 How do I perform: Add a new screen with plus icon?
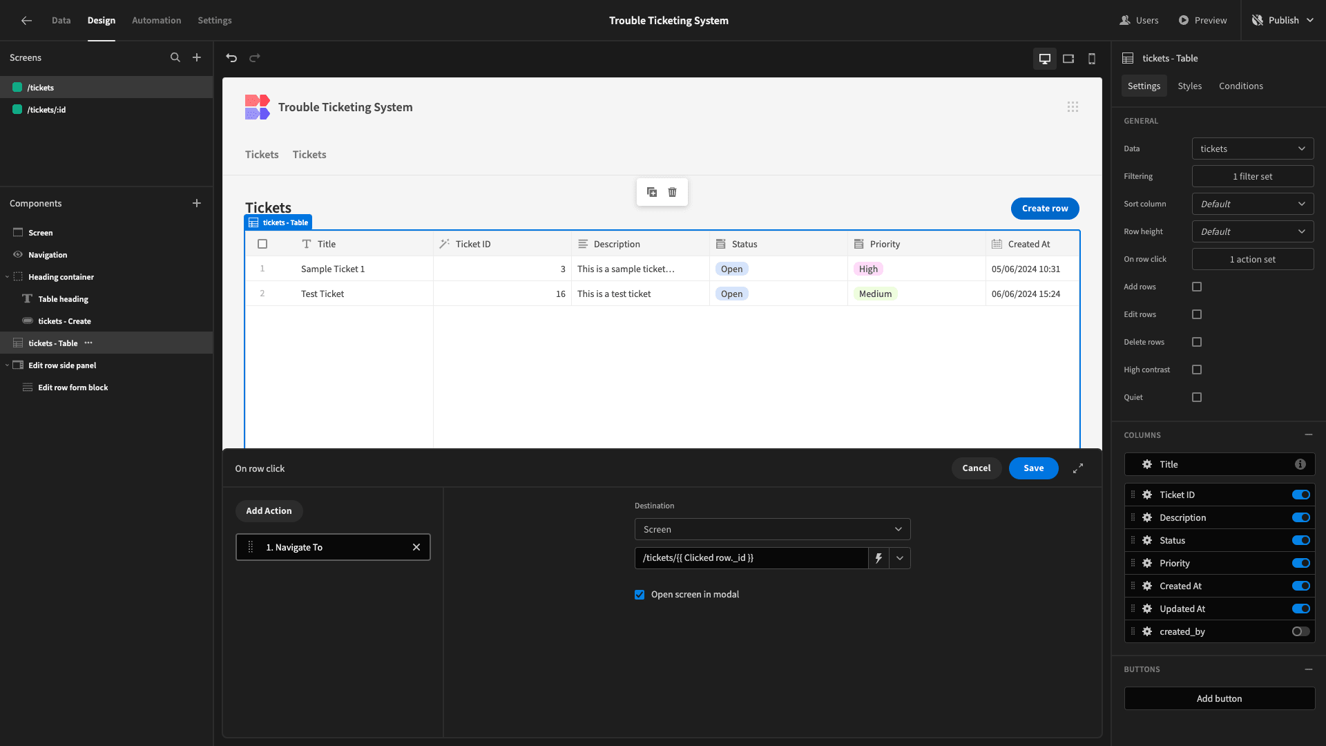pos(197,57)
